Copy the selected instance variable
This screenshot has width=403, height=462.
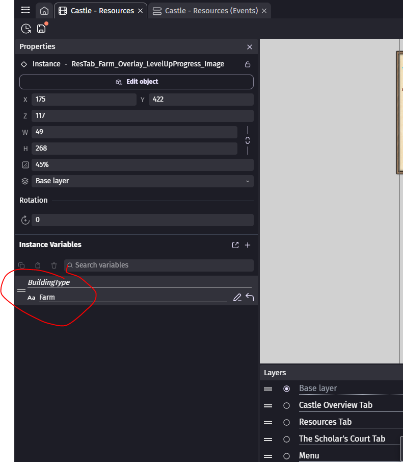[x=21, y=265]
